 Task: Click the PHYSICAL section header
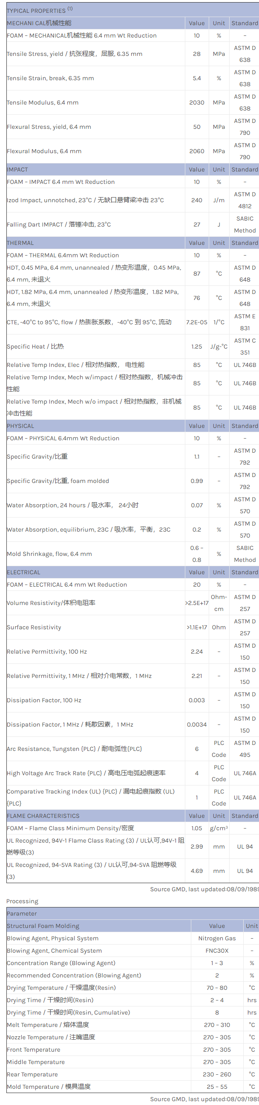20,426
